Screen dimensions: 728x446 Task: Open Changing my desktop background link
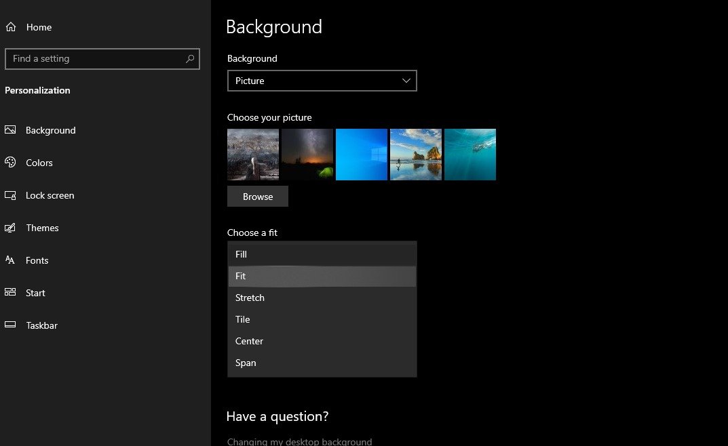tap(299, 441)
